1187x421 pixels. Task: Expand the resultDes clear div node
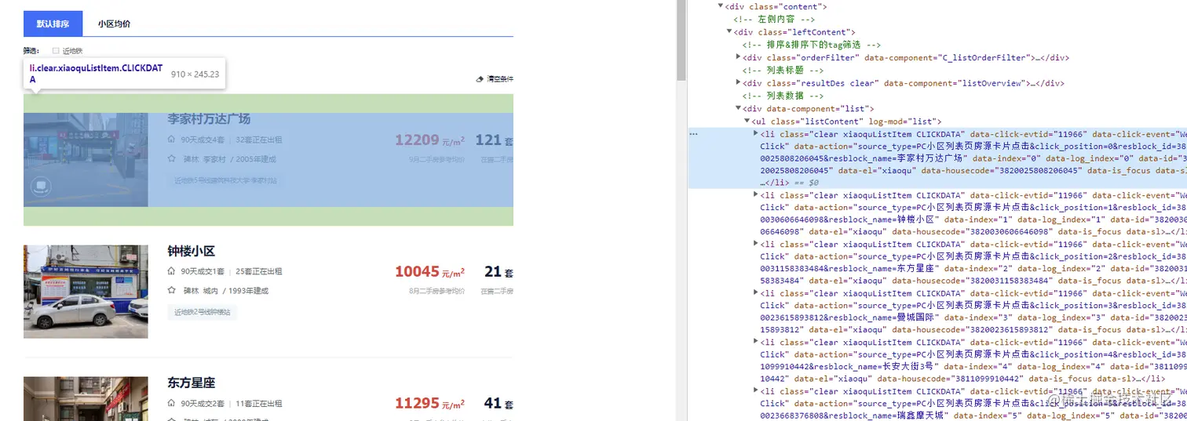click(x=738, y=82)
